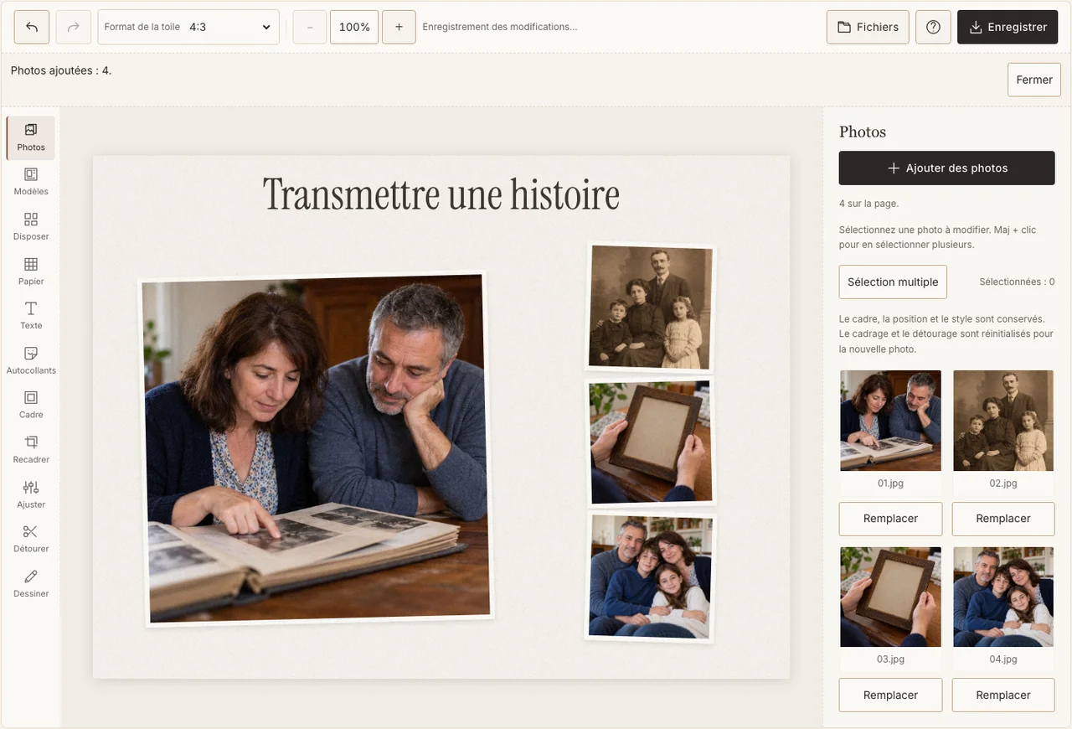
Task: Pick the Dessiner drawing tool
Action: [31, 584]
